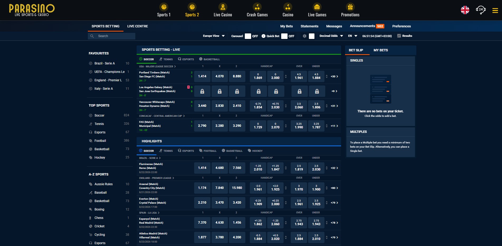This screenshot has width=502, height=246.
Task: Open Casino section icon
Action: pos(288,7)
